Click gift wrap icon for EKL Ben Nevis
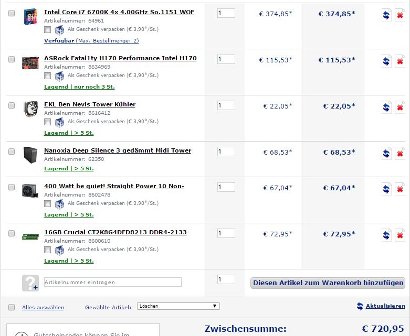 click(x=59, y=122)
